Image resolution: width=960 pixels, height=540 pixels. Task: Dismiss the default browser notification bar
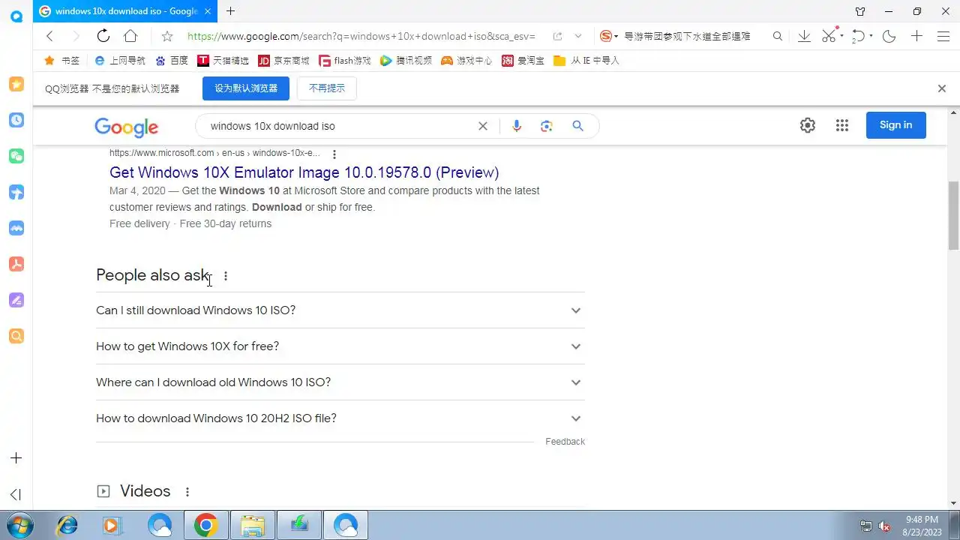point(942,88)
